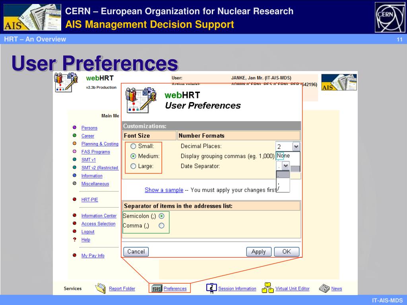
Task: Confirm preferences with the OK button
Action: pyautogui.click(x=287, y=251)
